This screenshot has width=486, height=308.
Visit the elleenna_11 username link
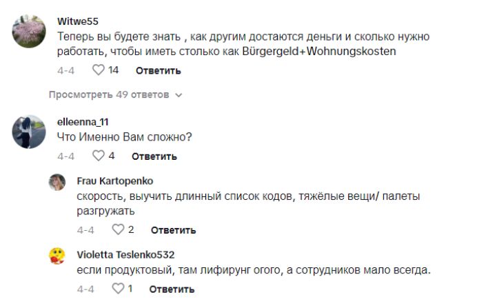pyautogui.click(x=83, y=122)
